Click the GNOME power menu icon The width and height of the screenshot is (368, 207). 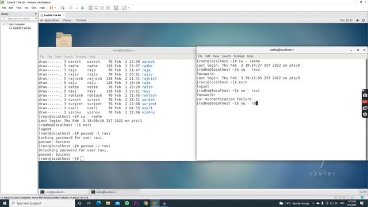click(x=363, y=21)
